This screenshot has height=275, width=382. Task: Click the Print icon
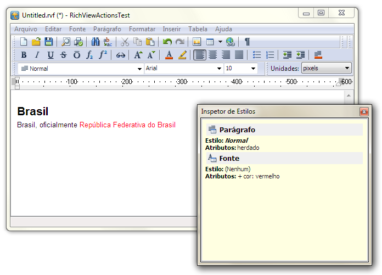(78, 42)
